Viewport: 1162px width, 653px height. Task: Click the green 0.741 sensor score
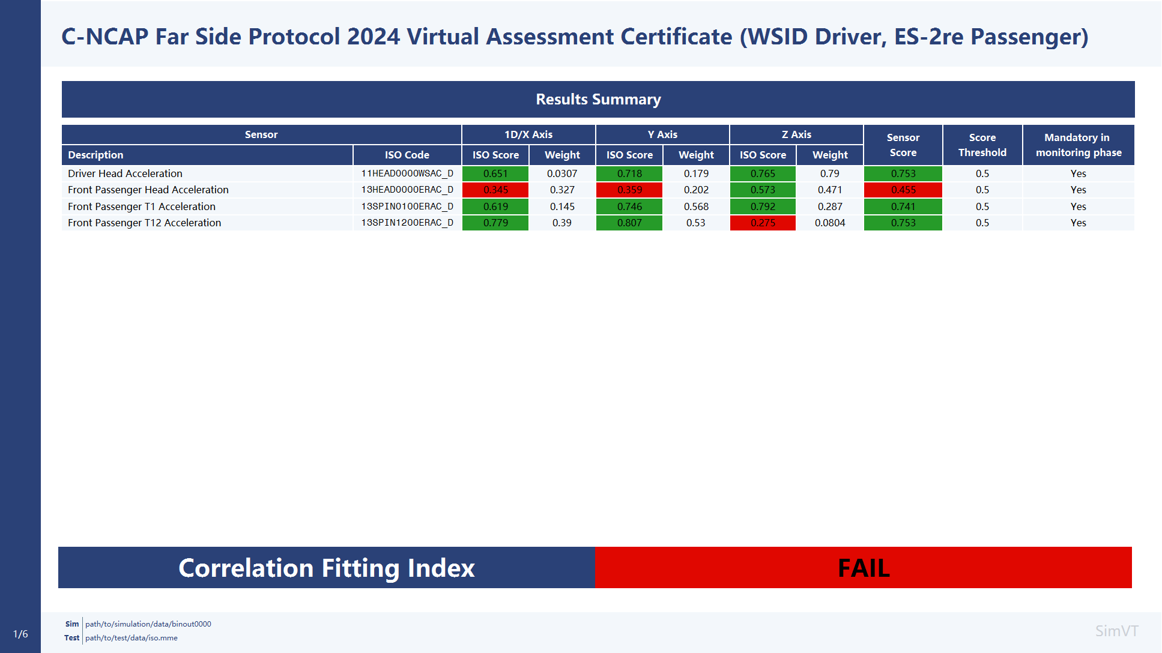903,206
